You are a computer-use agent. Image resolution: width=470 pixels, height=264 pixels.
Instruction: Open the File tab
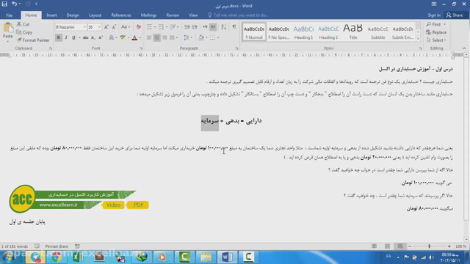click(9, 15)
